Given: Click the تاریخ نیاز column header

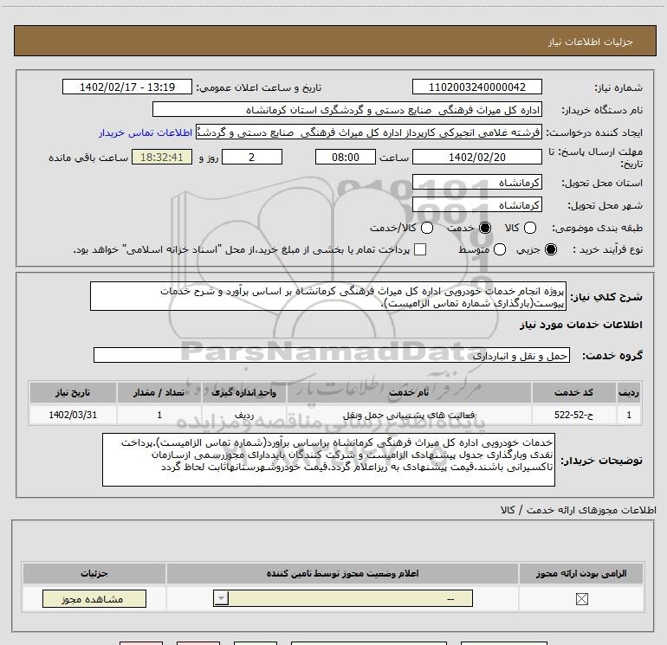Looking at the screenshot, I should (73, 392).
